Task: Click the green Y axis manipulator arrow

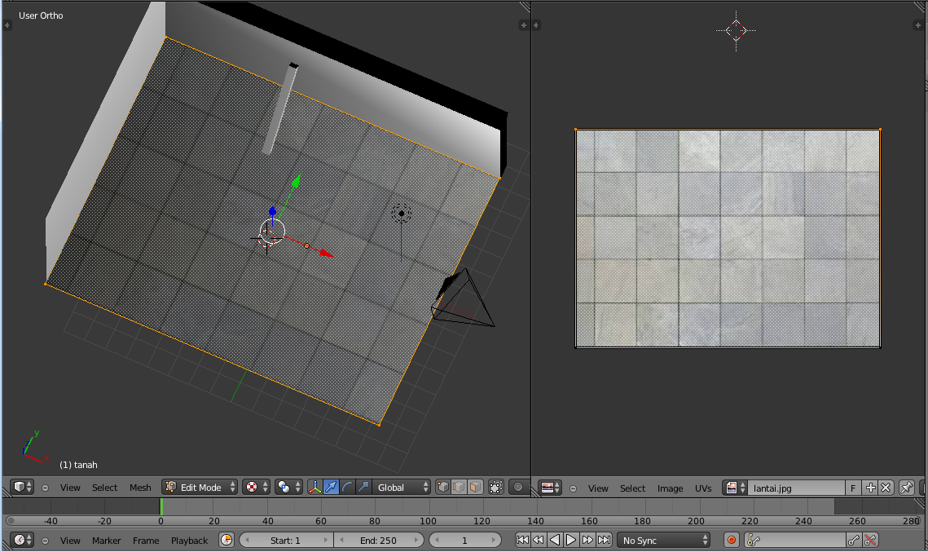Action: 297,180
